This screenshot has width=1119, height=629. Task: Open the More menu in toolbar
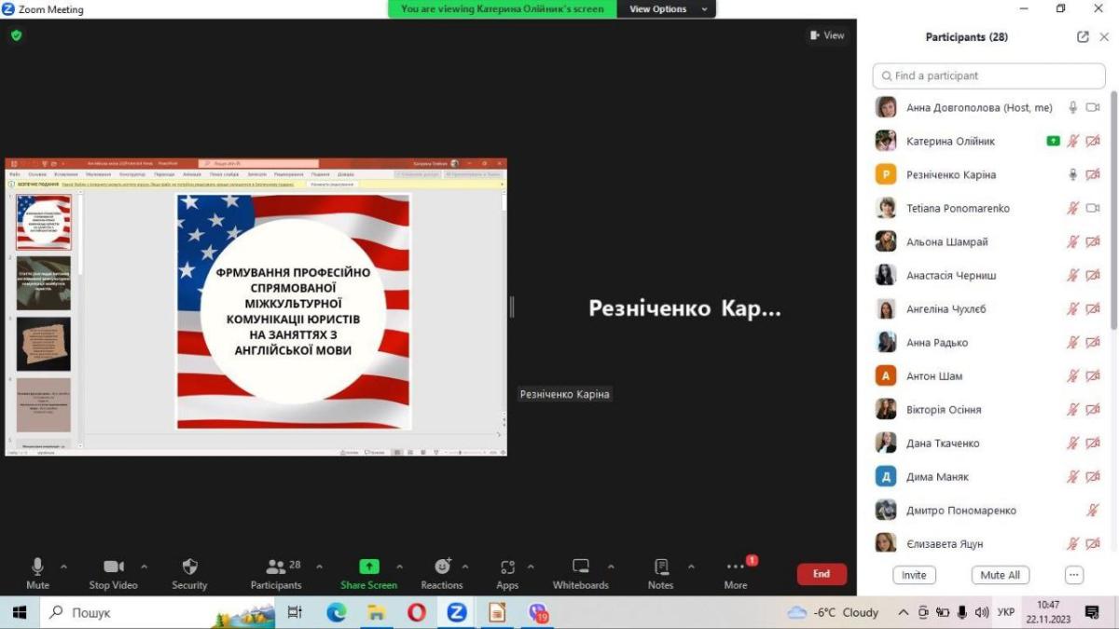(736, 567)
